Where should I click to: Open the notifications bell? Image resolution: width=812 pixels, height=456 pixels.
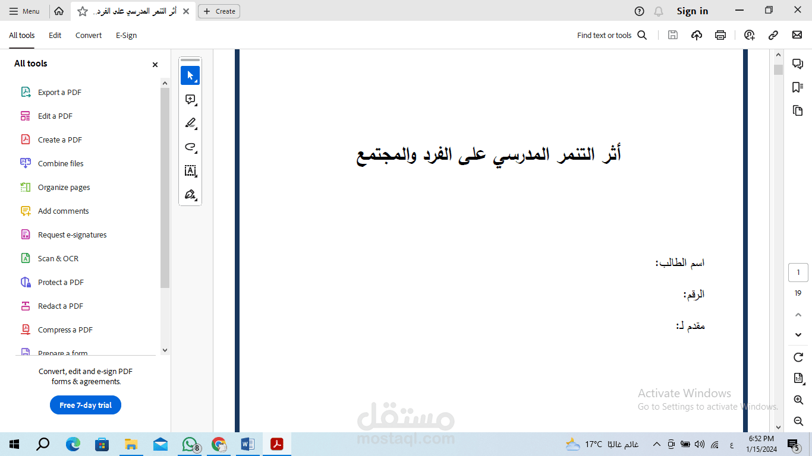[x=658, y=11]
